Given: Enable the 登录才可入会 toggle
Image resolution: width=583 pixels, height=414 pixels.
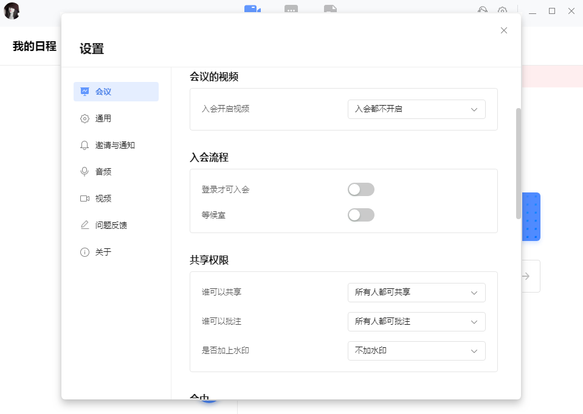Looking at the screenshot, I should pos(360,189).
